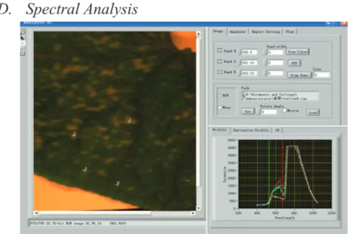Click the button on the Band G row

point(294,63)
